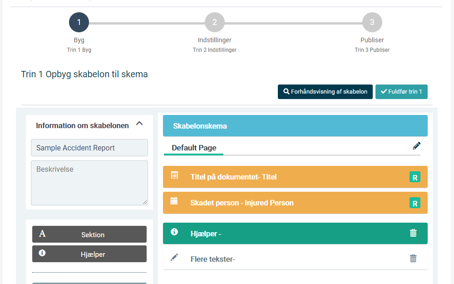The image size is (454, 284).
Task: Delete the Flere tekster field with trash icon
Action: (413, 258)
